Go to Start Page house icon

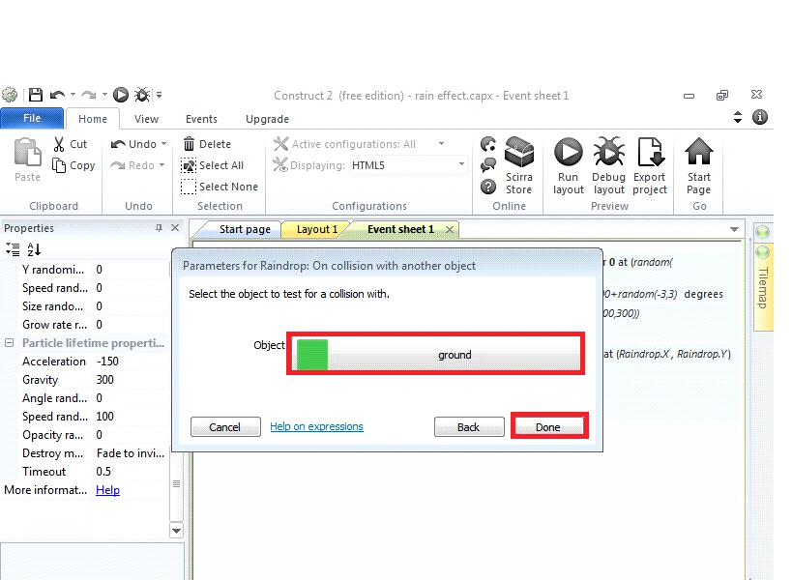pos(698,152)
